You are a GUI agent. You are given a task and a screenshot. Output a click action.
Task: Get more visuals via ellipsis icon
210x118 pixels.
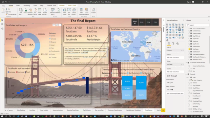[170, 40]
